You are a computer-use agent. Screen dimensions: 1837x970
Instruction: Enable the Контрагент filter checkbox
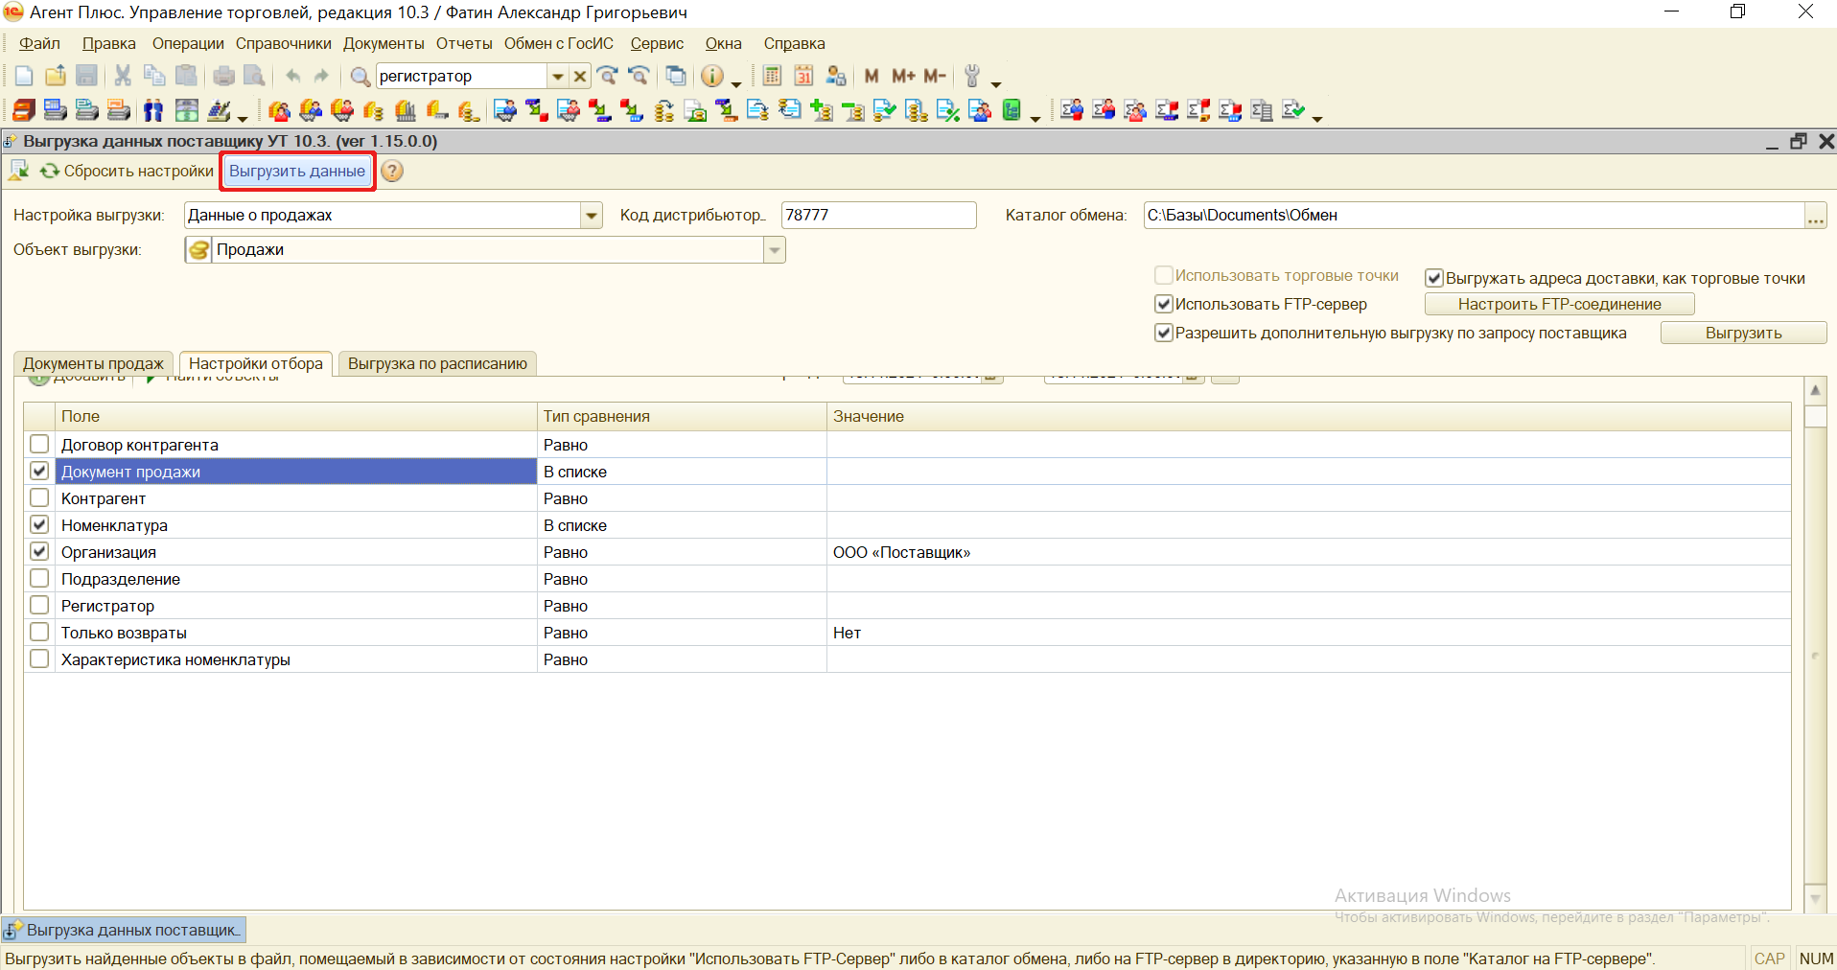(39, 498)
